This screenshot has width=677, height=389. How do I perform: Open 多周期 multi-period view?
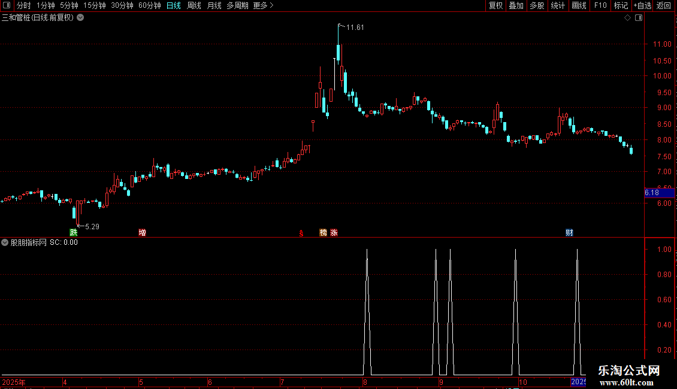point(237,5)
